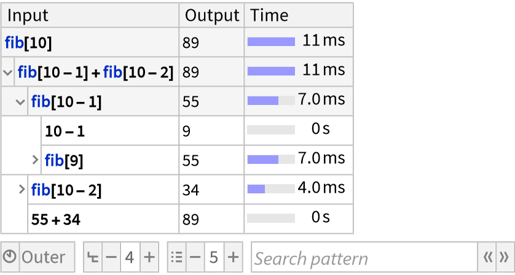Click the Input column header

point(28,15)
